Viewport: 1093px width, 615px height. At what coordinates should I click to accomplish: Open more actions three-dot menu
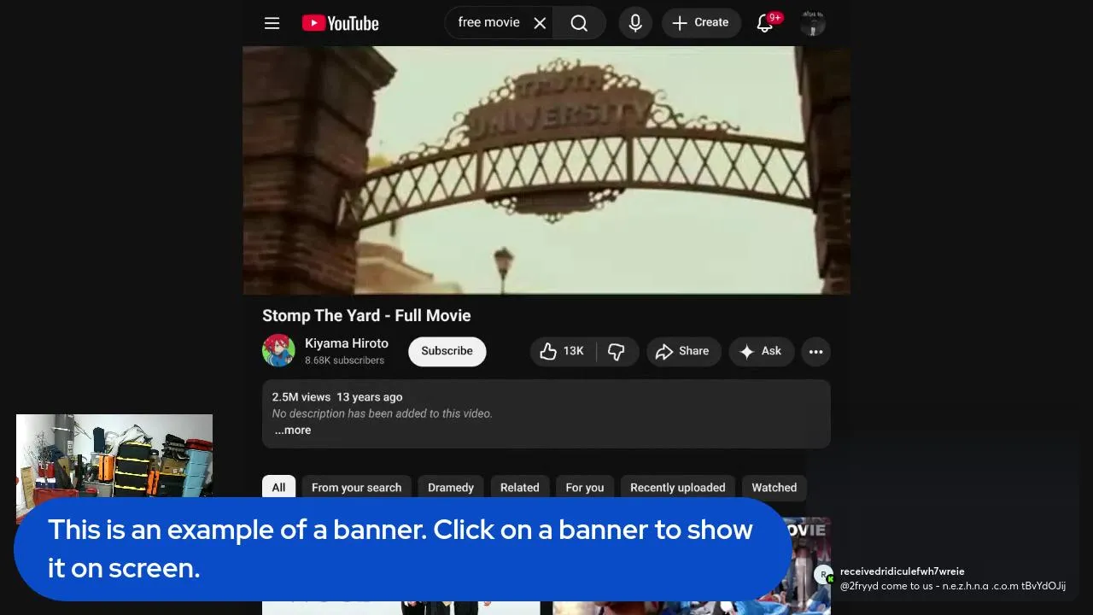tap(815, 351)
